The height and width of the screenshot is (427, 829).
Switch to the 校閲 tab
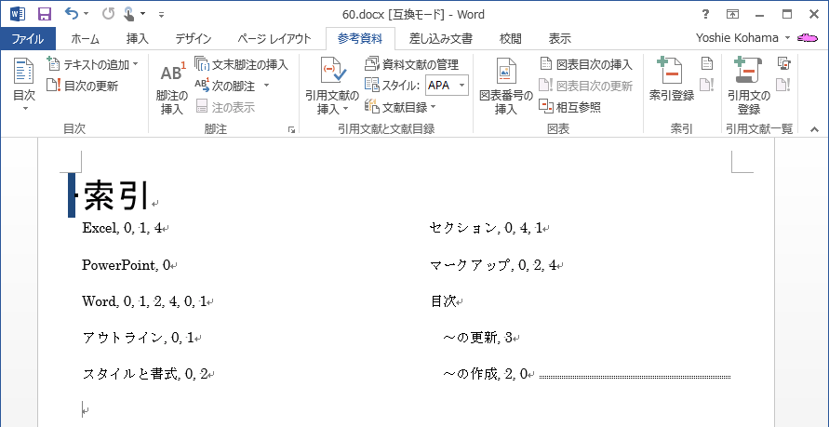[511, 38]
